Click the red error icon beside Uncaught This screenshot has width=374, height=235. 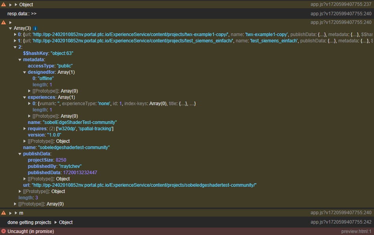tap(4, 231)
